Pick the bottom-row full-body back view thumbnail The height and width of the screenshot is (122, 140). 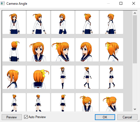point(63,102)
